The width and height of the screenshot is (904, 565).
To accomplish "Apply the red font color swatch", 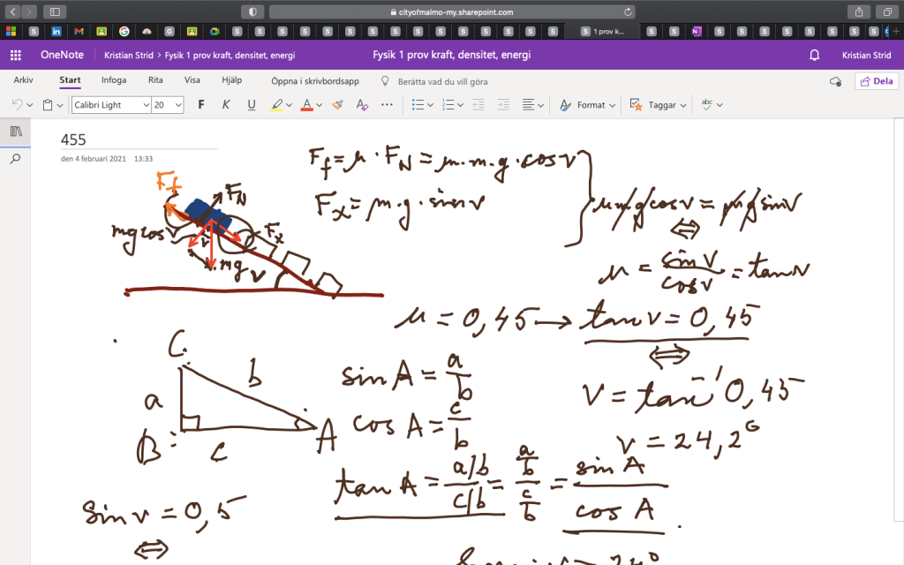I will (305, 104).
